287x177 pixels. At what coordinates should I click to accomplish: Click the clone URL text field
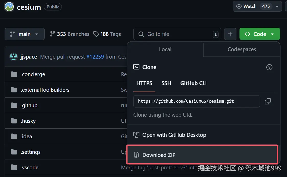[x=197, y=101]
